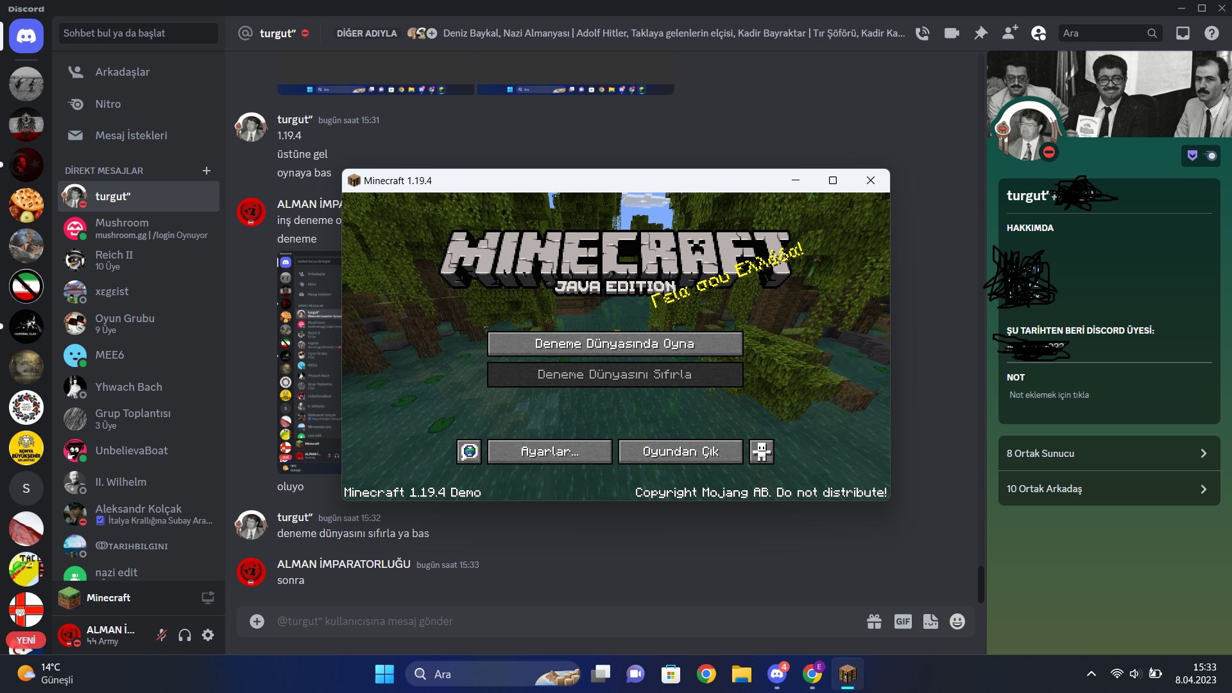Viewport: 1232px width, 693px height.
Task: Focus the header Ara search field
Action: (x=1110, y=33)
